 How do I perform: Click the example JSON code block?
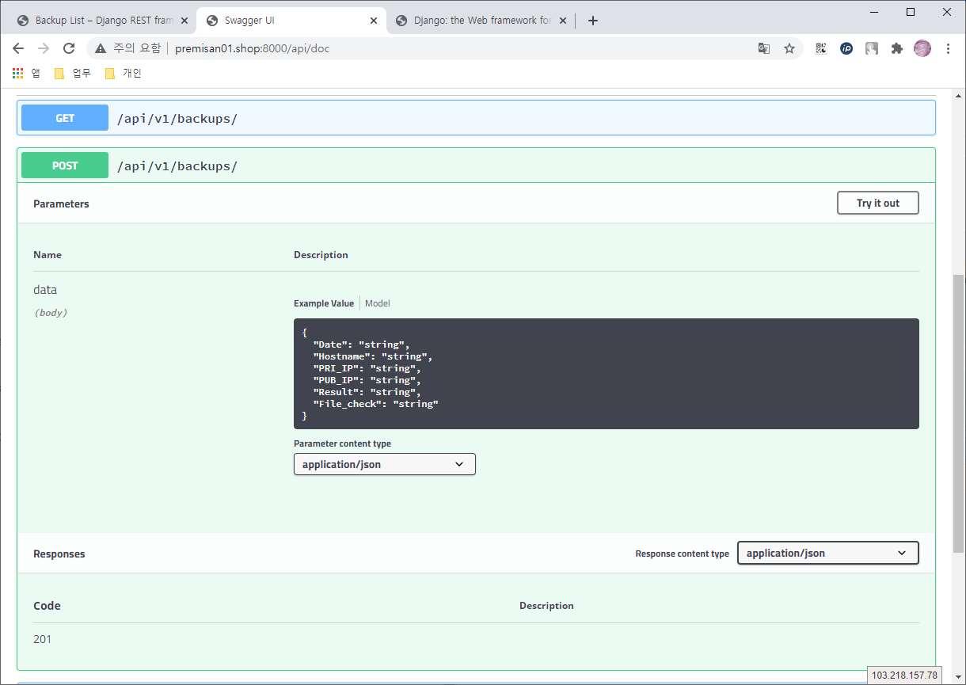pos(607,374)
